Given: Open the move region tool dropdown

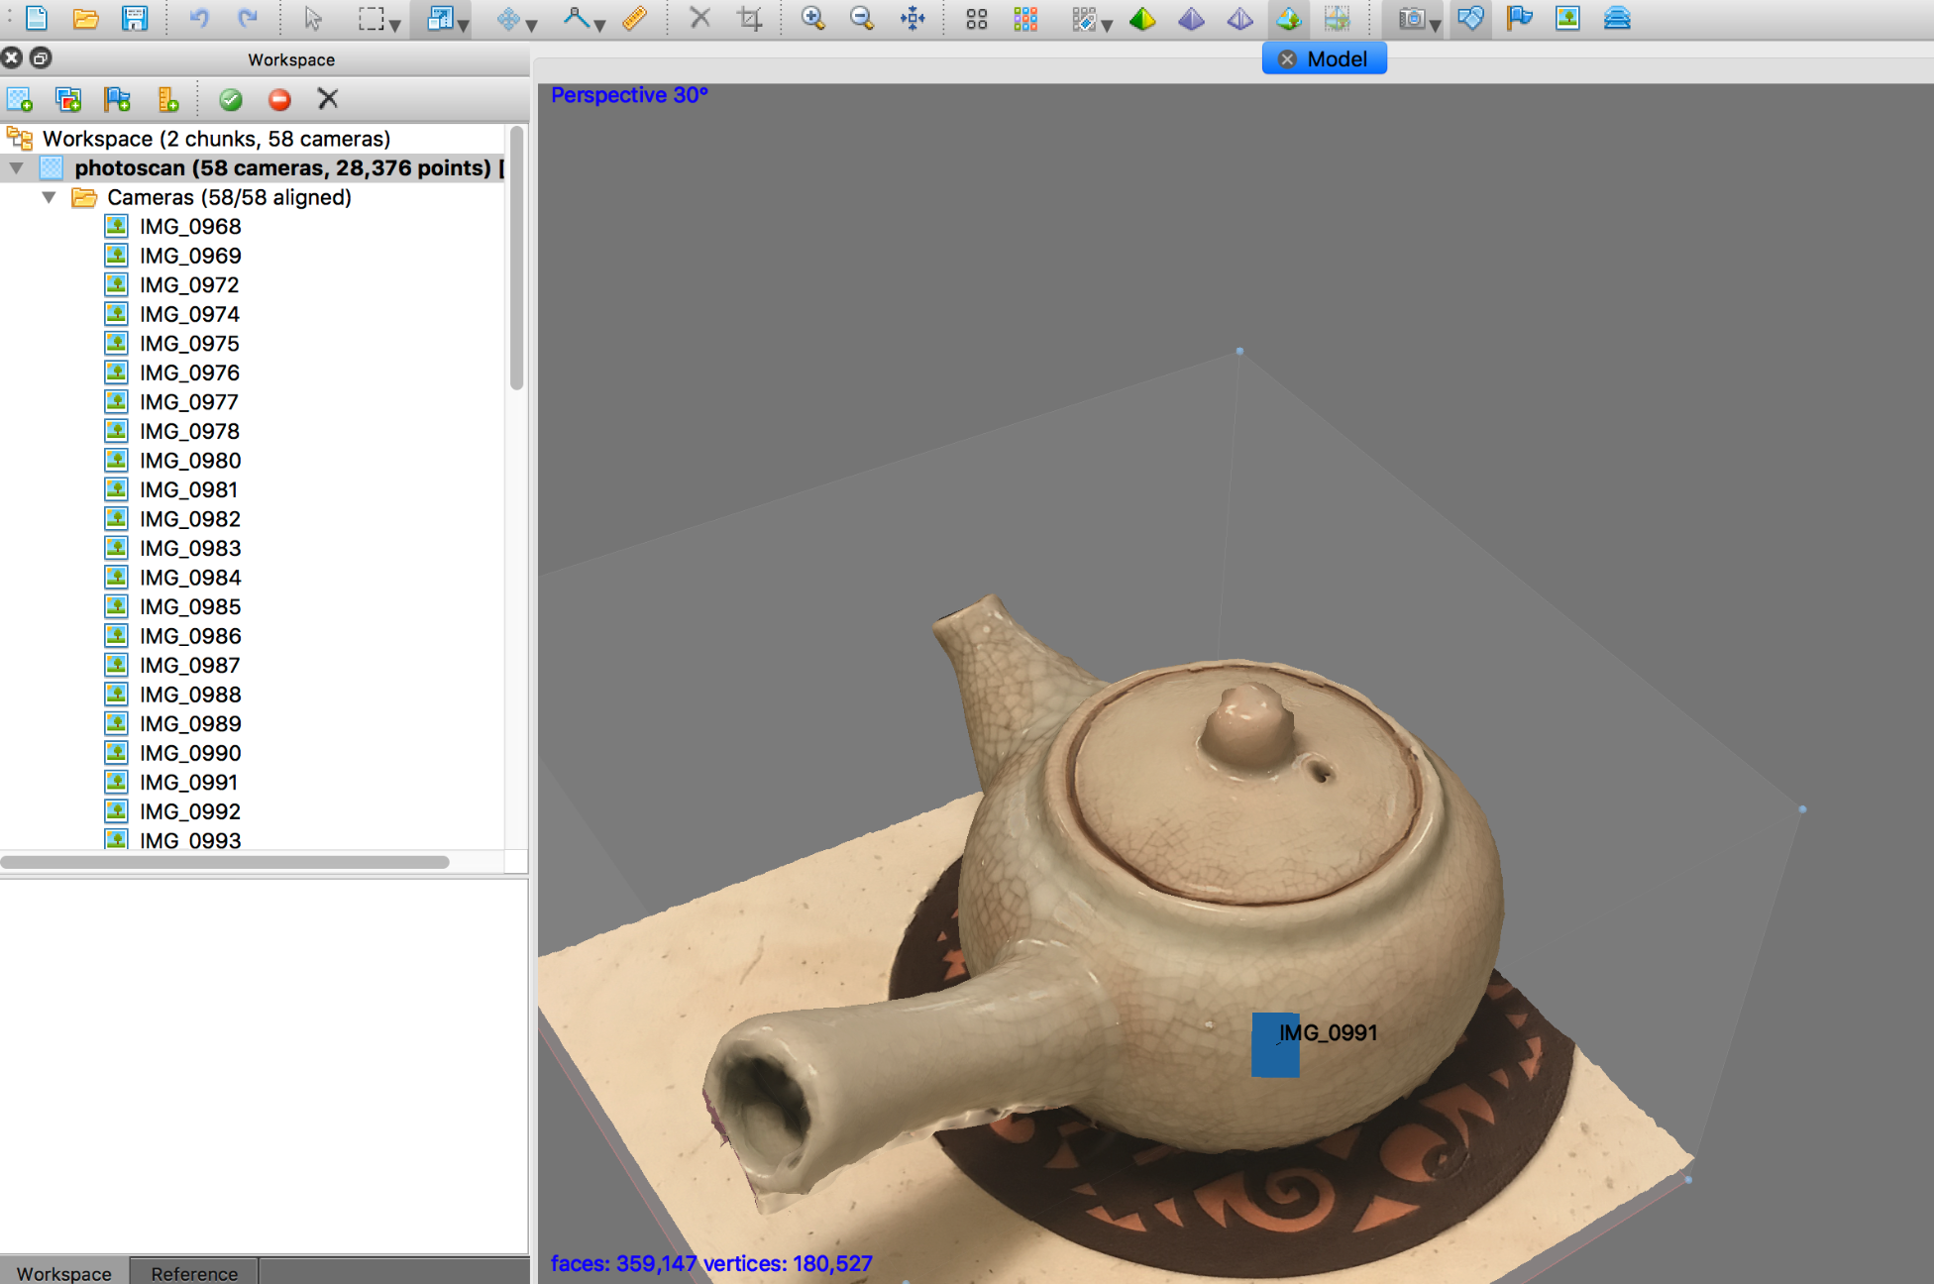Looking at the screenshot, I should point(532,25).
